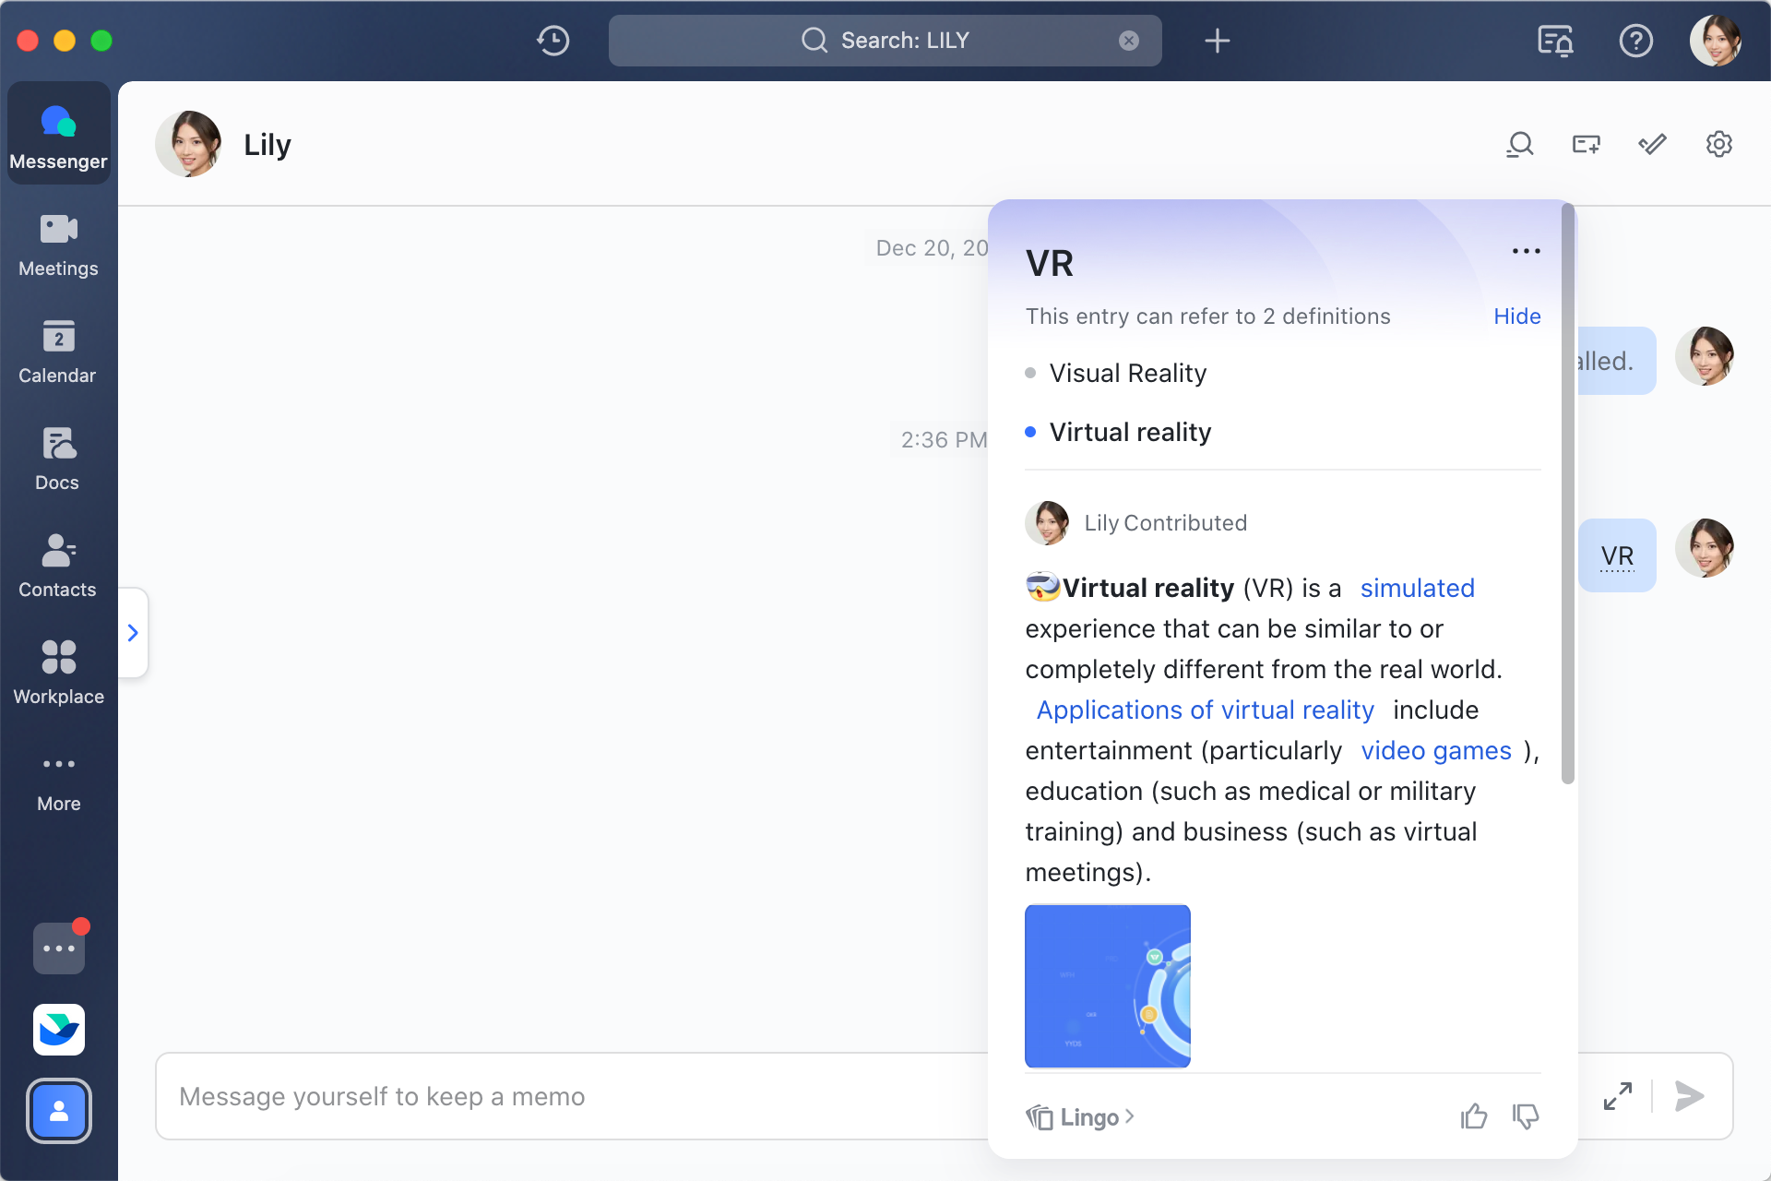Screen dimensions: 1771x1181
Task: Open the Docs tab in sidebar
Action: (58, 459)
